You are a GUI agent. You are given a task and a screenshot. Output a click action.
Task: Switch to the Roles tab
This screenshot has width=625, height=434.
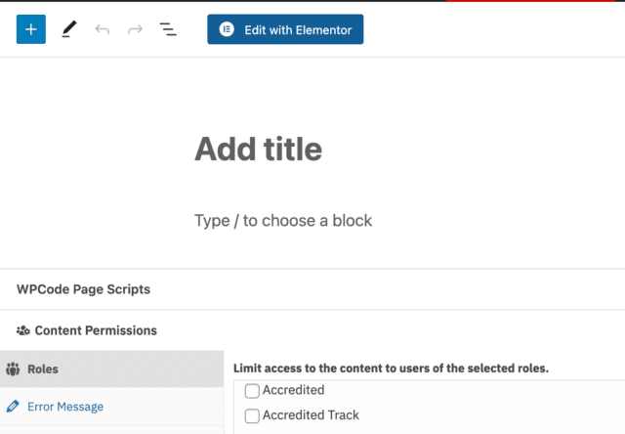pos(43,369)
